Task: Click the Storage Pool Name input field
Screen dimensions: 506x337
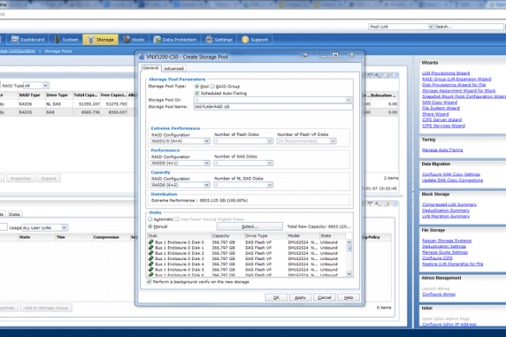Action: pos(272,107)
